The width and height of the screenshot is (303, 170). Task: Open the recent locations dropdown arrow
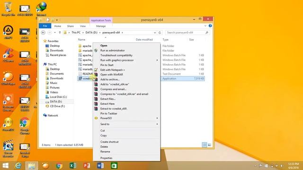click(55, 33)
